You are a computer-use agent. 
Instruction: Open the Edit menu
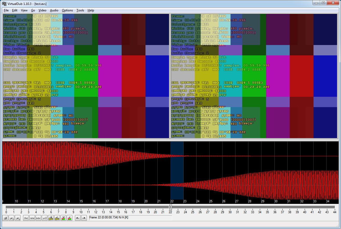pos(15,10)
